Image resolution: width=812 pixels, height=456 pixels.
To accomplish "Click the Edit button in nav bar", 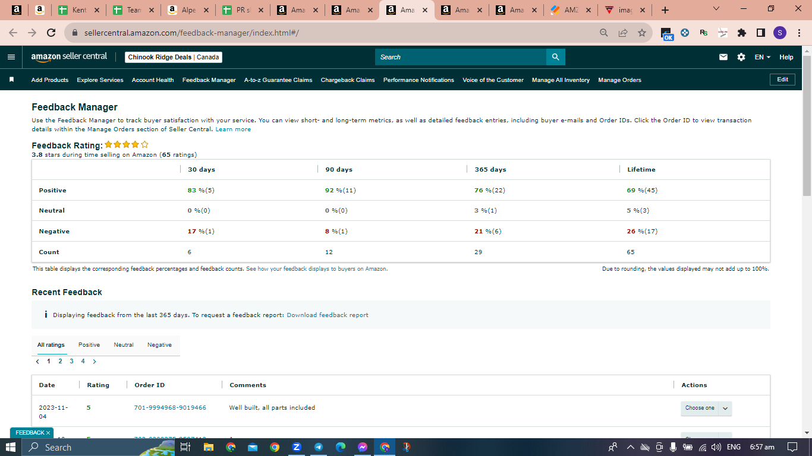I will click(782, 79).
